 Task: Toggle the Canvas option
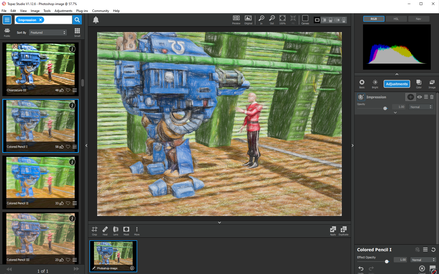(305, 20)
